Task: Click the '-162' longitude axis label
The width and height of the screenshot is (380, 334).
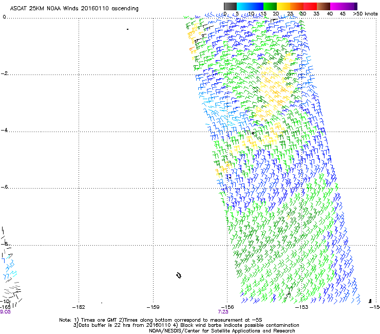Action: point(79,307)
